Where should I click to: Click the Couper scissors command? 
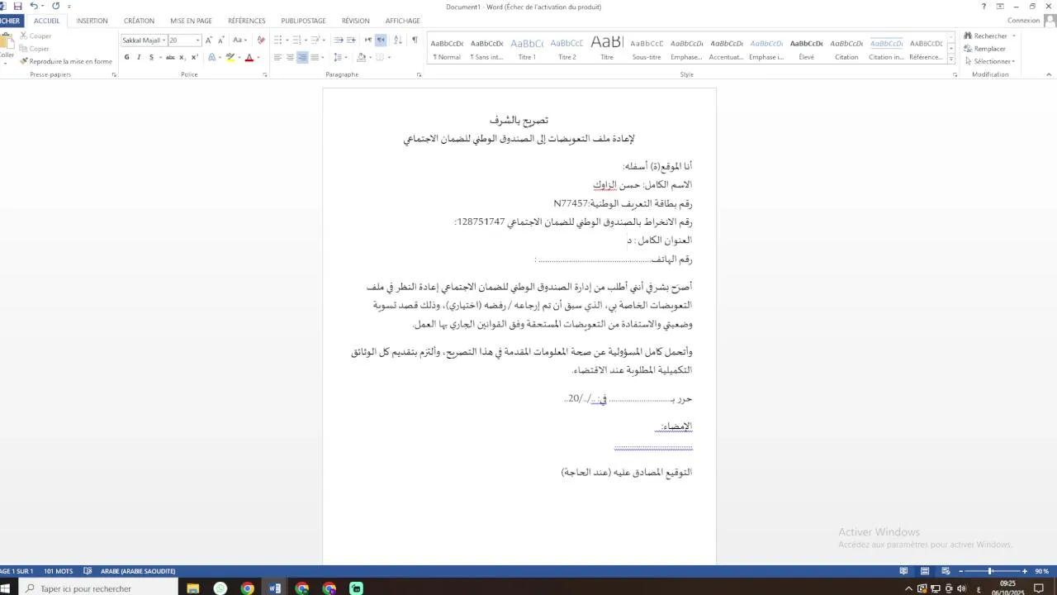(x=36, y=36)
